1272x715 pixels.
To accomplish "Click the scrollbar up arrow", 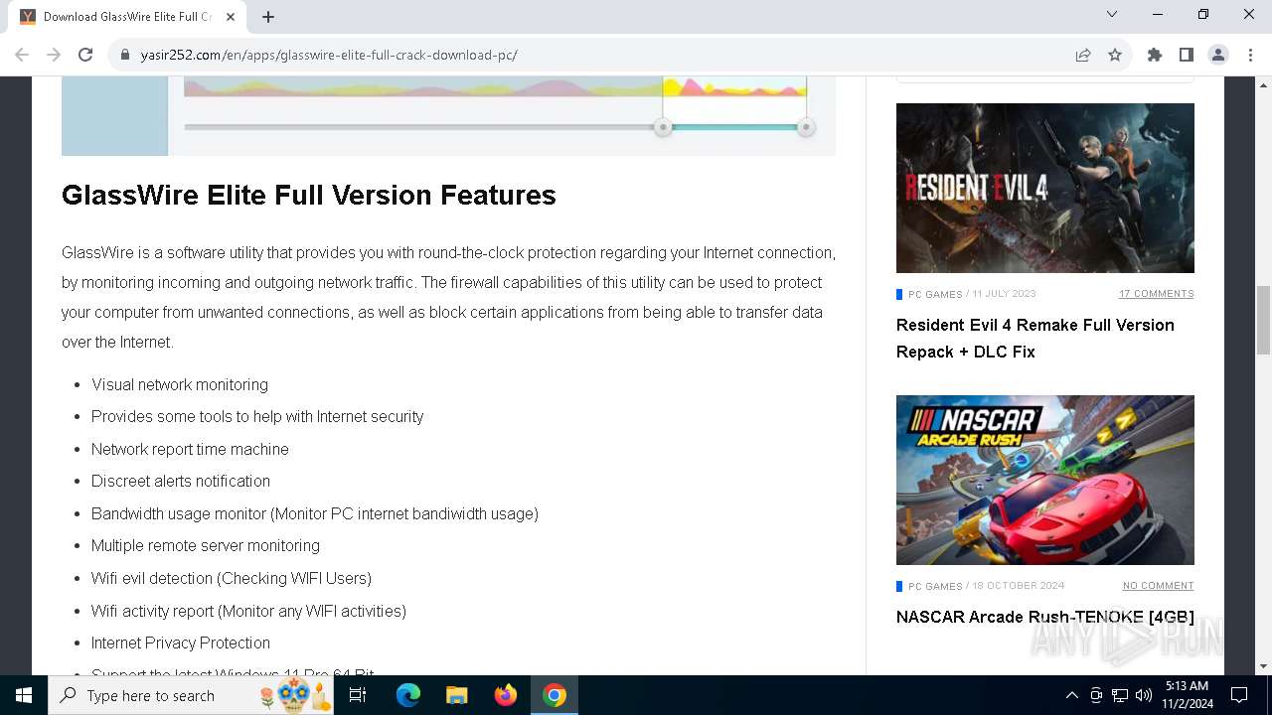I will pyautogui.click(x=1263, y=84).
